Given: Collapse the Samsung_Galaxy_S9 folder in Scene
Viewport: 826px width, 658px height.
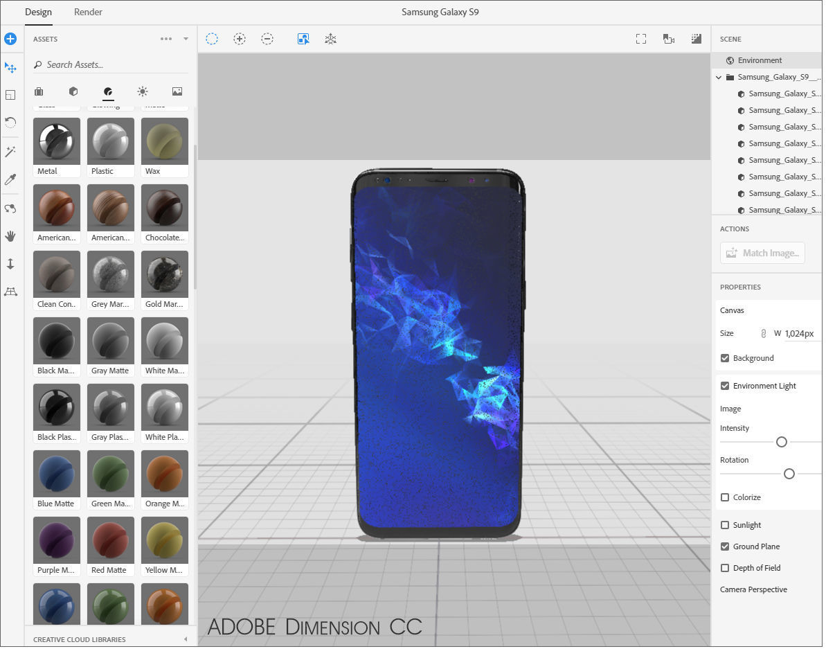Looking at the screenshot, I should 719,78.
